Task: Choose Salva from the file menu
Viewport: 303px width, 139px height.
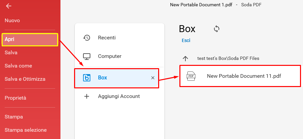Action: click(11, 53)
